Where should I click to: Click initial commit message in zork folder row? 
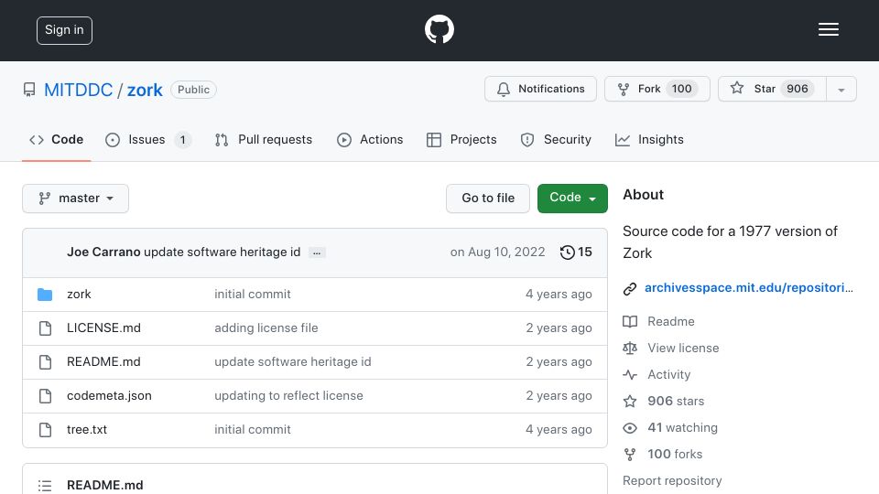point(253,294)
